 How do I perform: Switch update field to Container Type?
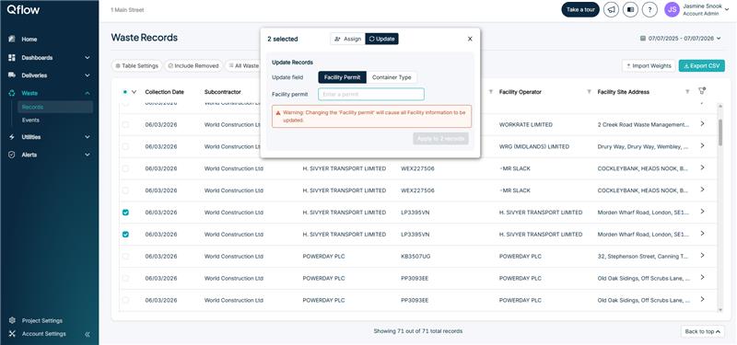click(392, 77)
